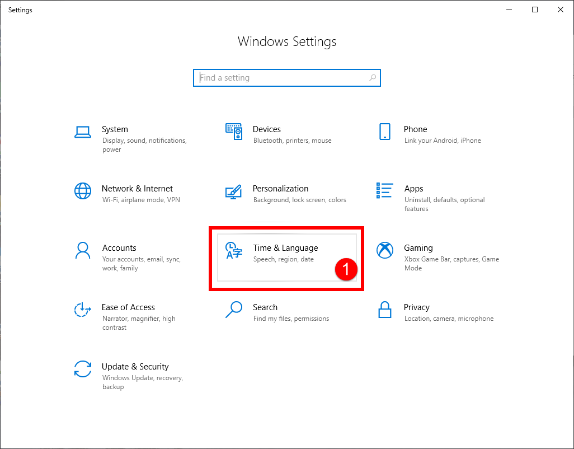Open the Privacy padlock icon
The height and width of the screenshot is (449, 574).
point(385,310)
